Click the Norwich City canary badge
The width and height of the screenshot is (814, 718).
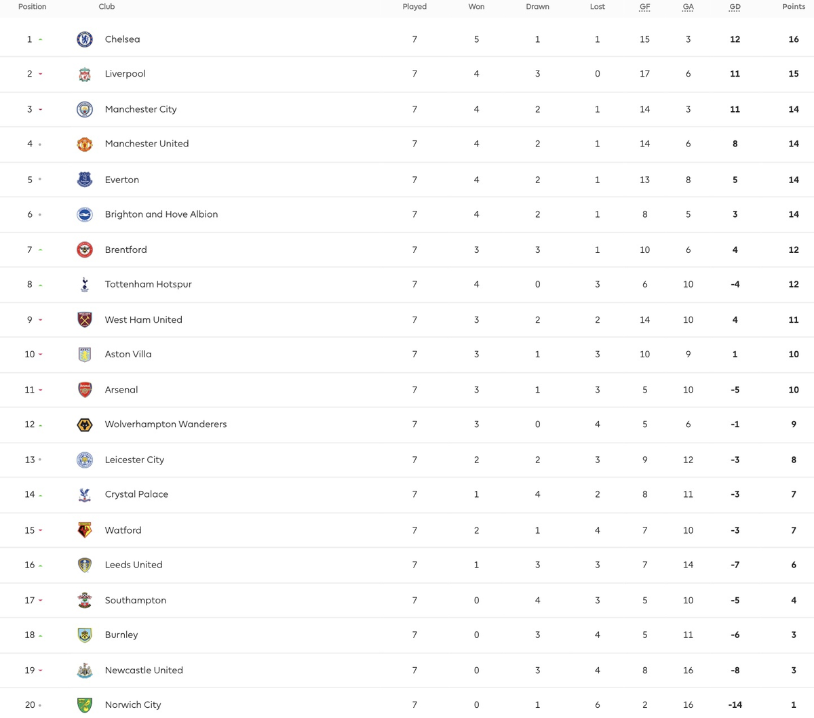[x=84, y=705]
